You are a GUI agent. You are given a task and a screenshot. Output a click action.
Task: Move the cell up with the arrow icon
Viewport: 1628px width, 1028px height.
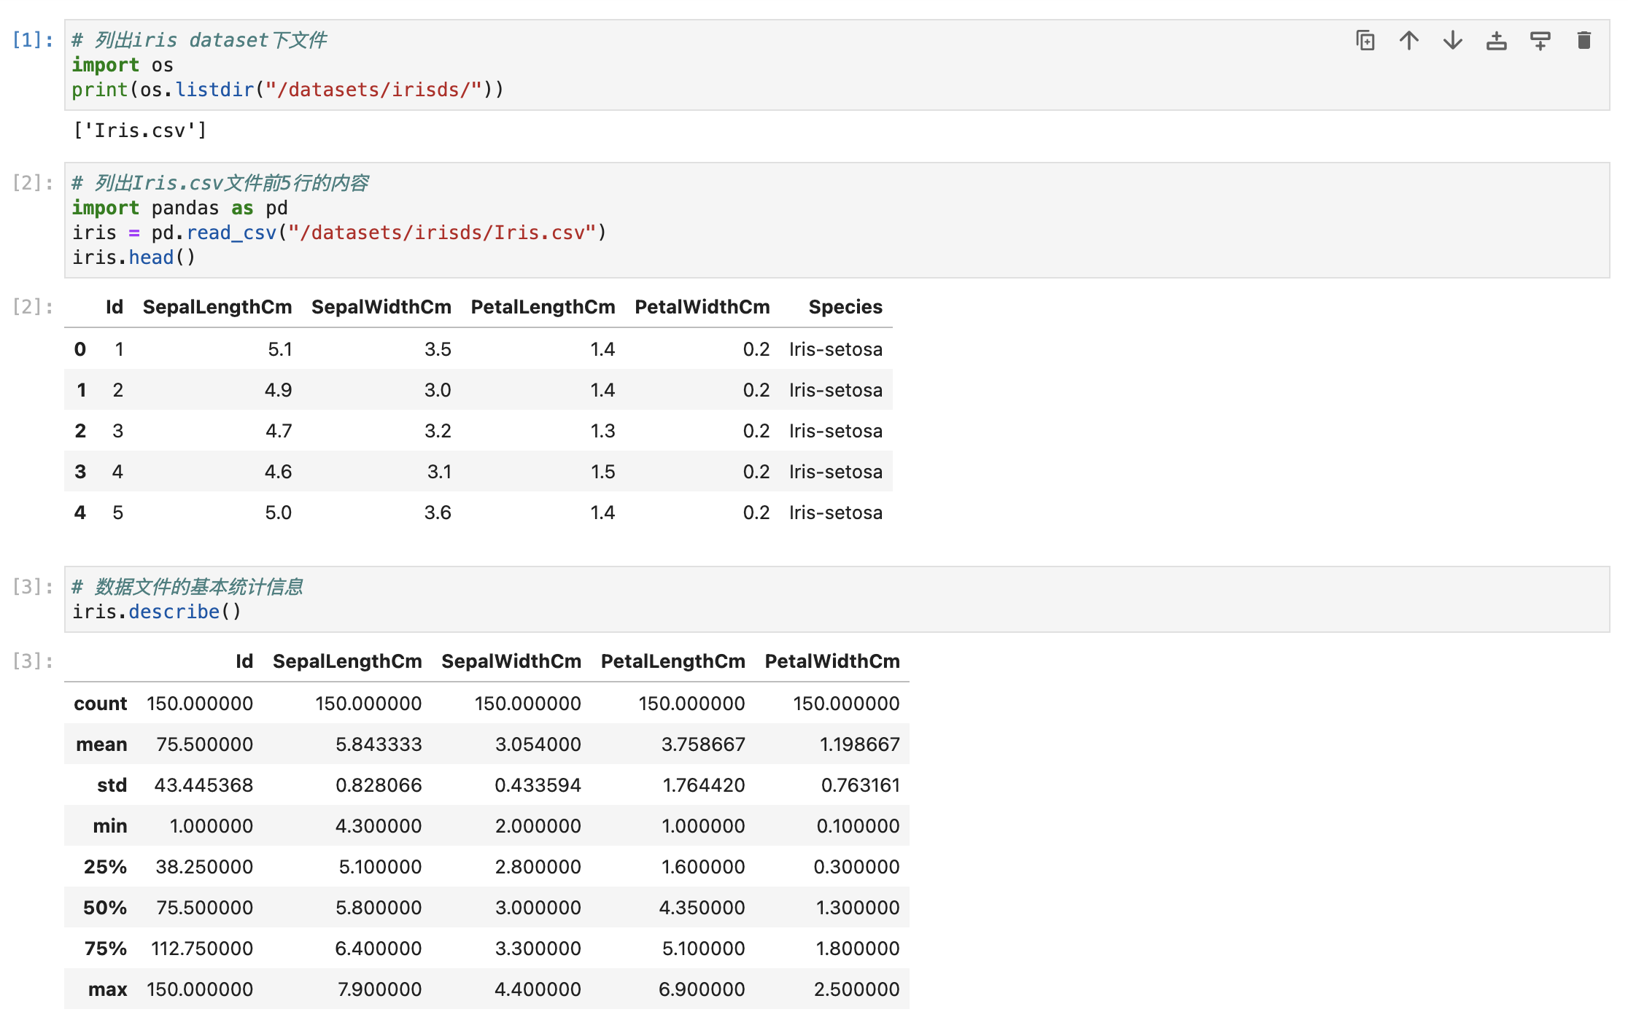tap(1408, 41)
